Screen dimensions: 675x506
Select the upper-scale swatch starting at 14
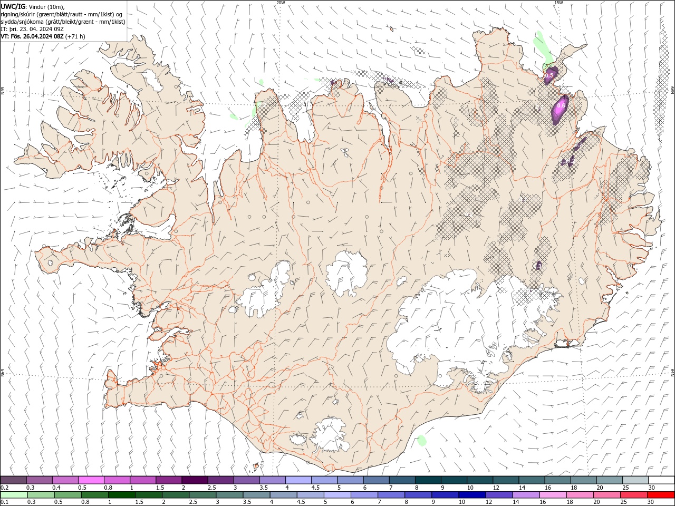[532, 480]
